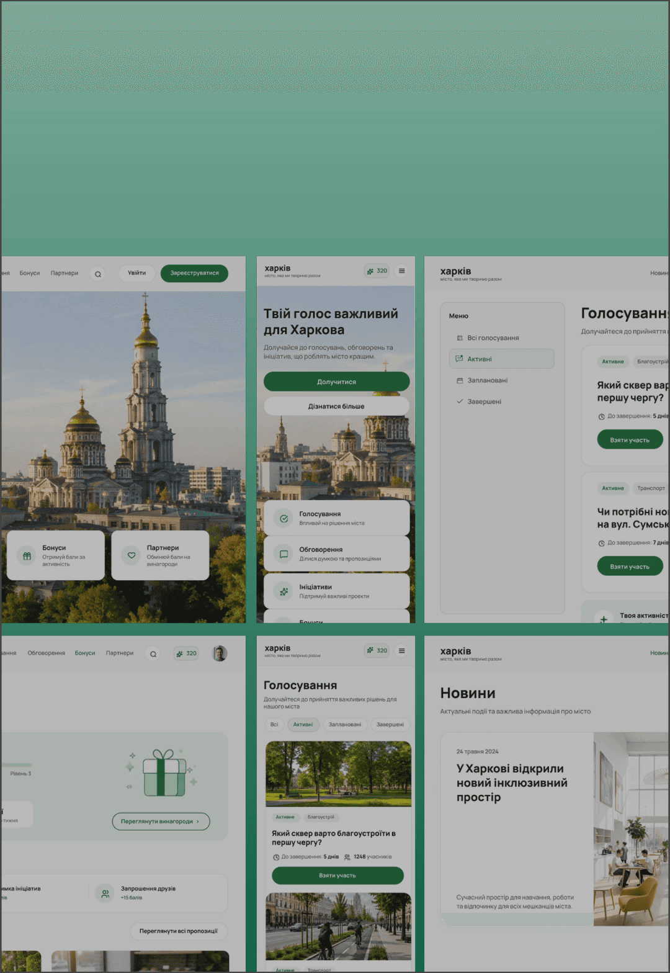Click the gift icon in the Бонуси card
The width and height of the screenshot is (670, 973).
click(27, 556)
